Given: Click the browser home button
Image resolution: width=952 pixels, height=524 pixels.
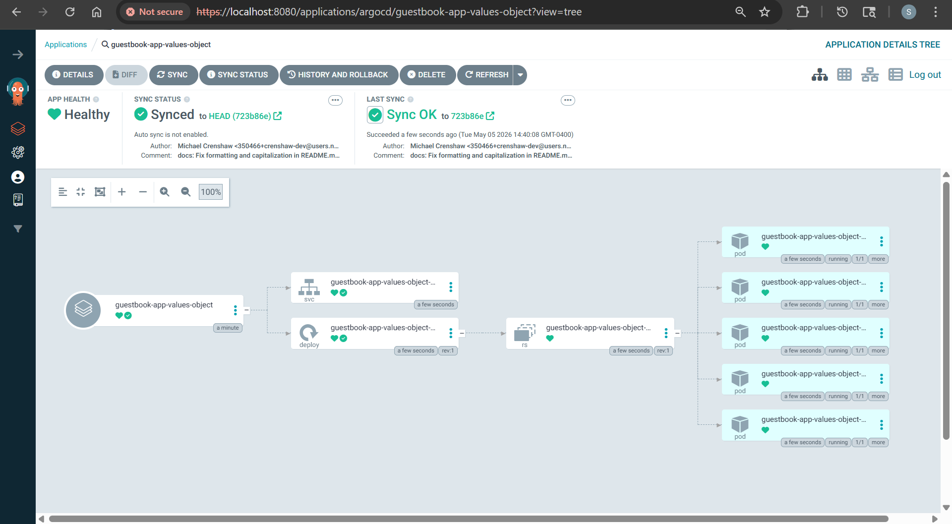Looking at the screenshot, I should tap(97, 12).
